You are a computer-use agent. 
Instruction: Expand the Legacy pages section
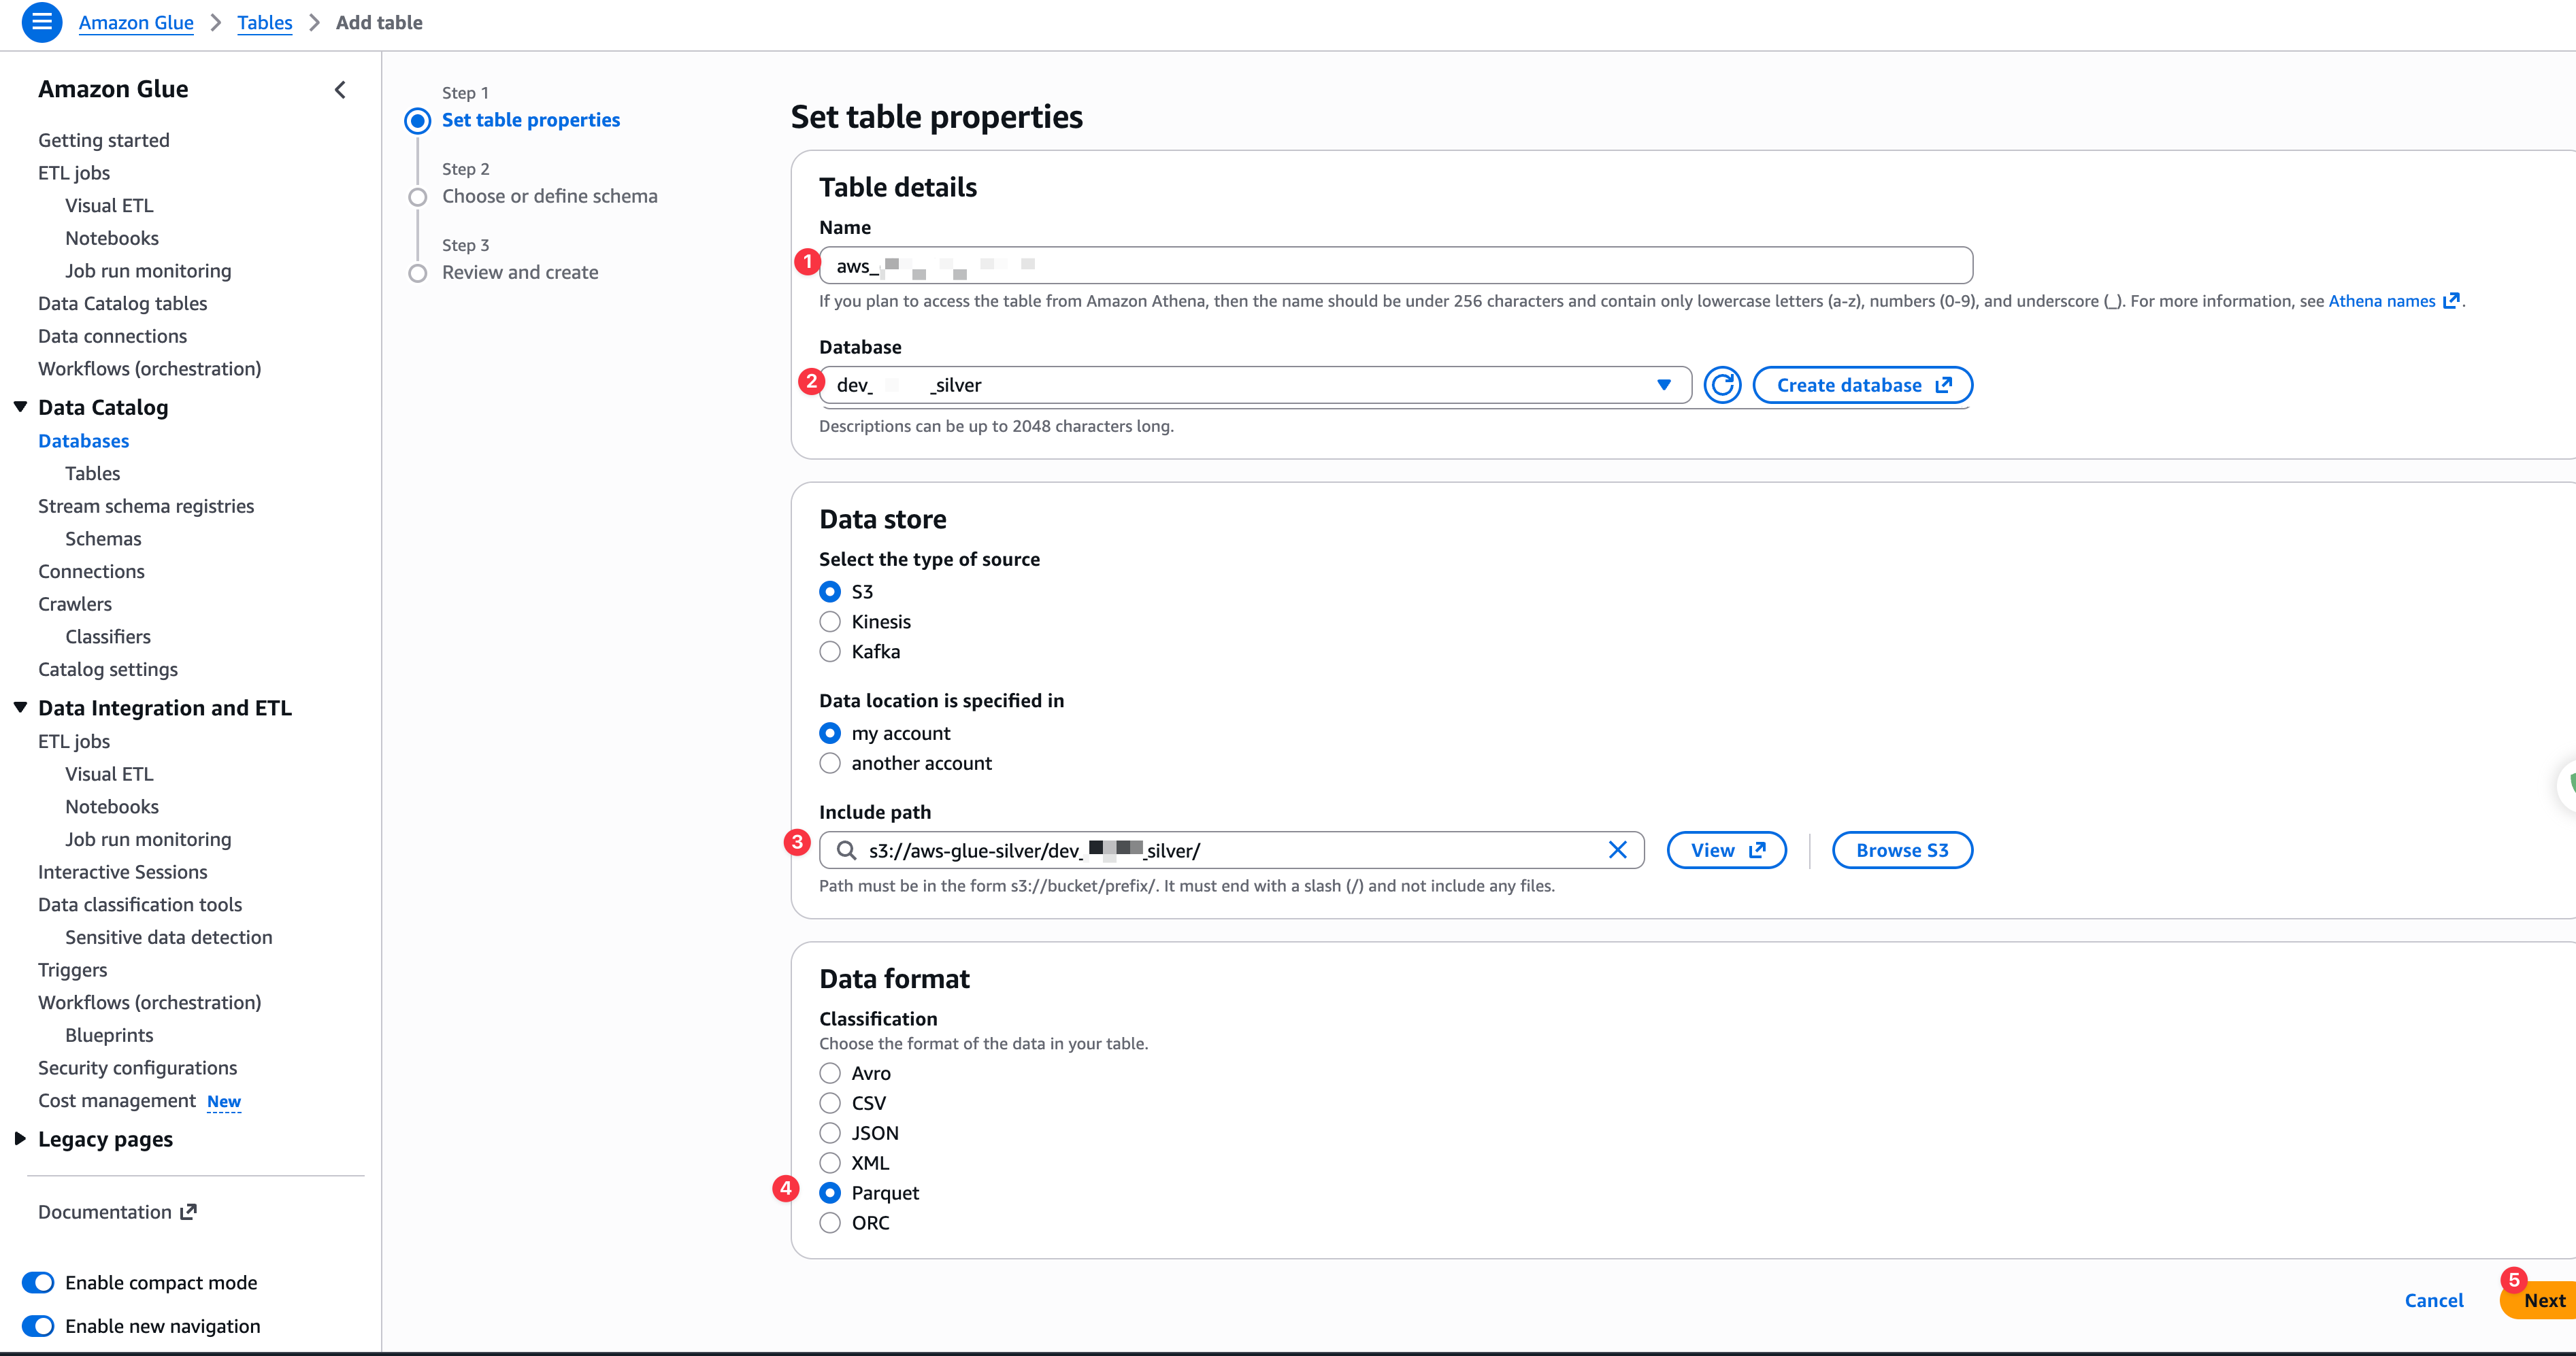[x=20, y=1139]
